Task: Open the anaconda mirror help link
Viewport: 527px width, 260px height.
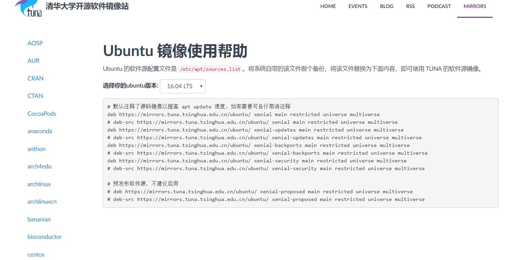Action: coord(40,131)
